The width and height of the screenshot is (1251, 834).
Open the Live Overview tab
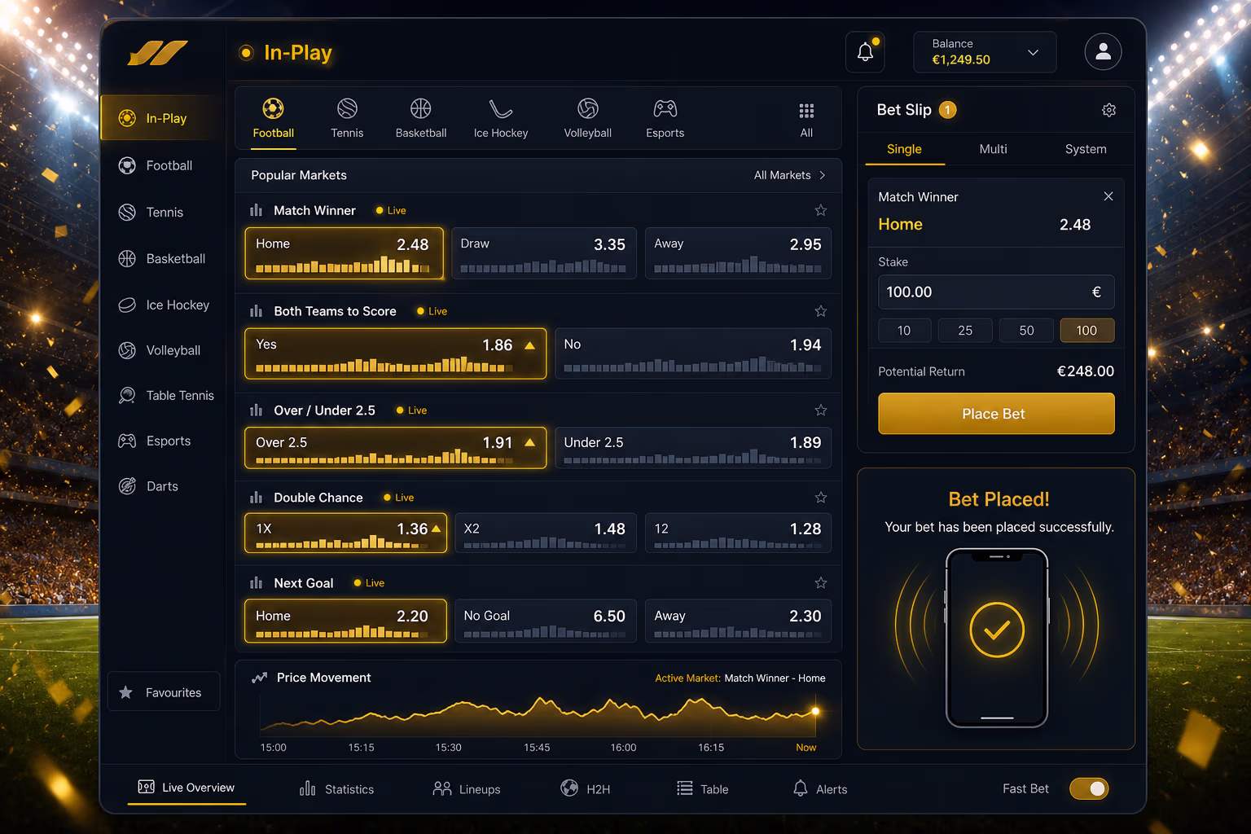tap(187, 788)
